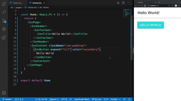Click line number 21 in gutter
This screenshot has width=181, height=101.
point(15,81)
